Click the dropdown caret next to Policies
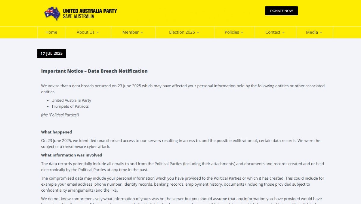This screenshot has width=361, height=204. pos(242,33)
